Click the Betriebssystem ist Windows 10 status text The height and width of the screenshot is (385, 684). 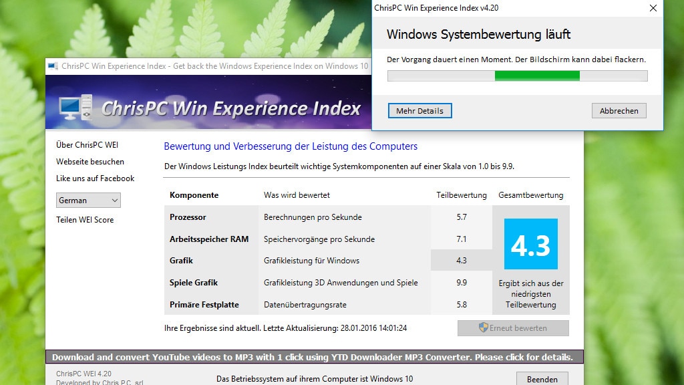click(315, 379)
